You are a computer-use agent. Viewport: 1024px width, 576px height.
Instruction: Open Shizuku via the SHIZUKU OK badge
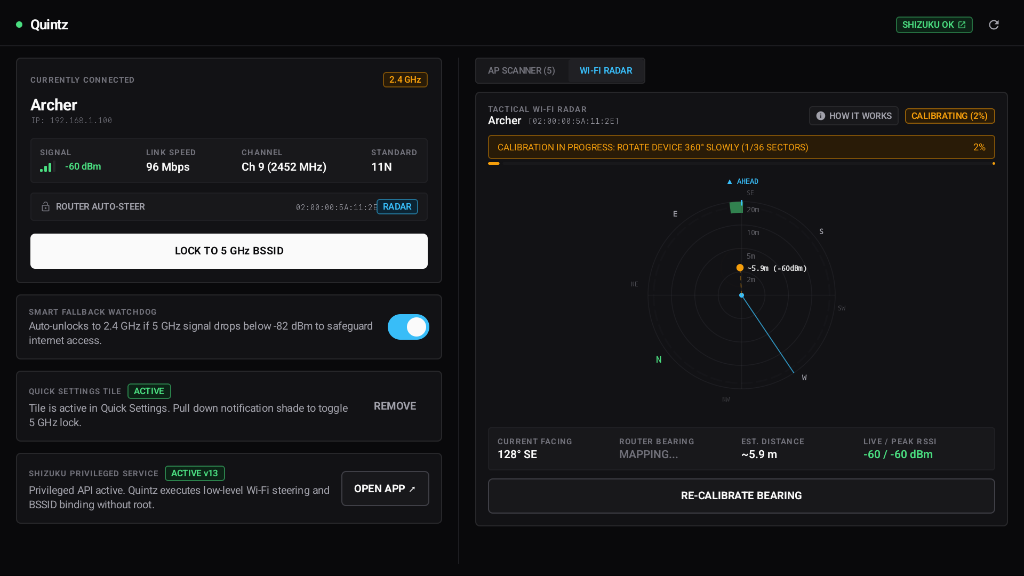point(934,25)
